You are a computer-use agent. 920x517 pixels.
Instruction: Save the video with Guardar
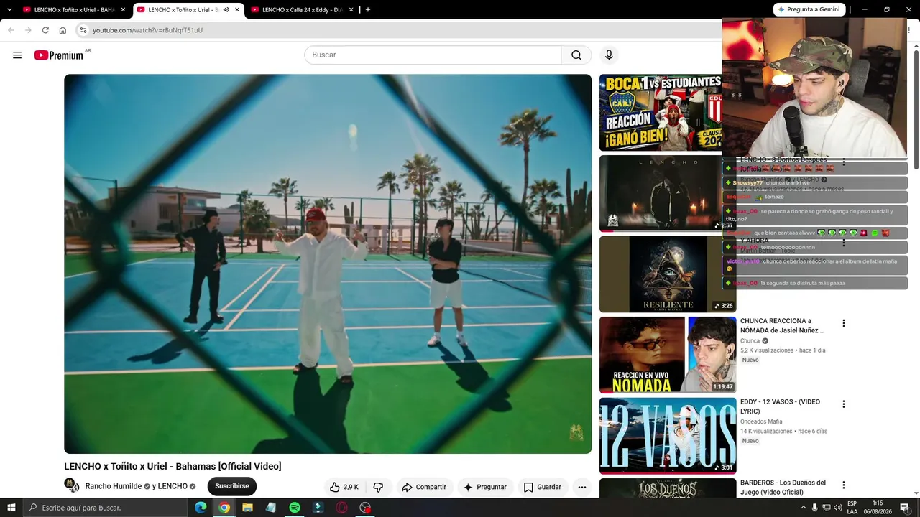pyautogui.click(x=543, y=487)
